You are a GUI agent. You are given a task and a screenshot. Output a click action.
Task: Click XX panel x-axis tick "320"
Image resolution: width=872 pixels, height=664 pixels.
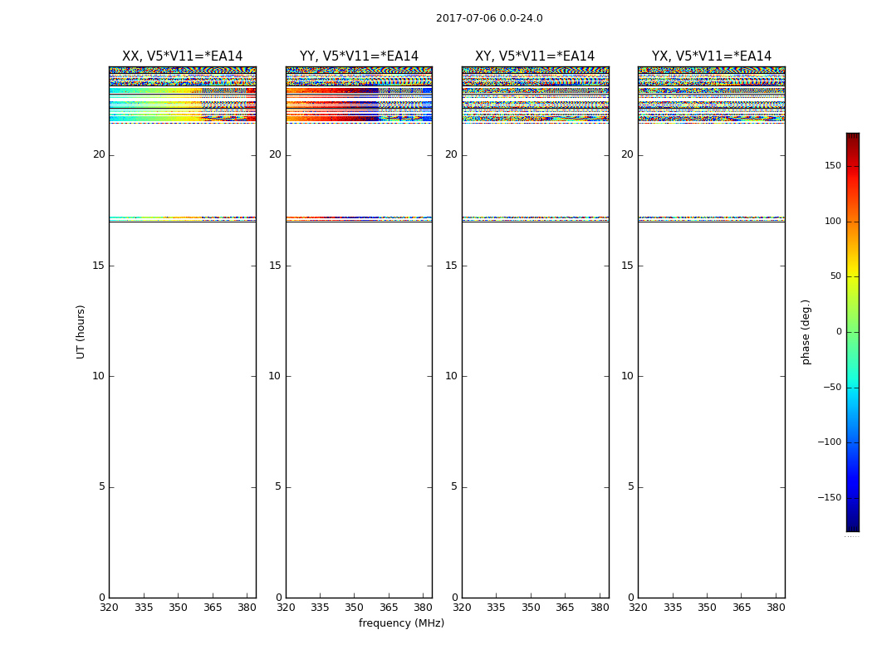[x=109, y=608]
